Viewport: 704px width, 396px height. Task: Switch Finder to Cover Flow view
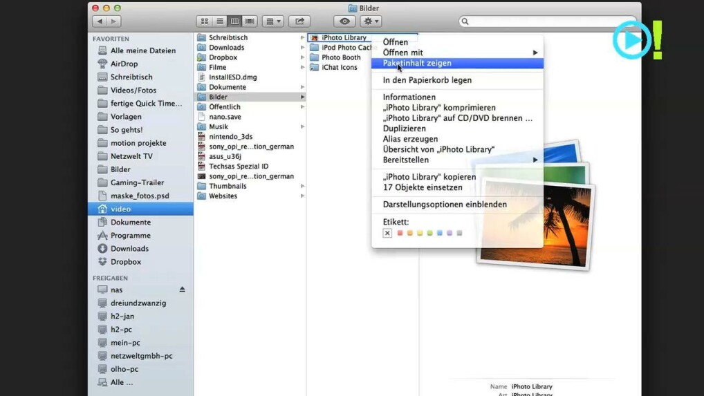click(250, 21)
